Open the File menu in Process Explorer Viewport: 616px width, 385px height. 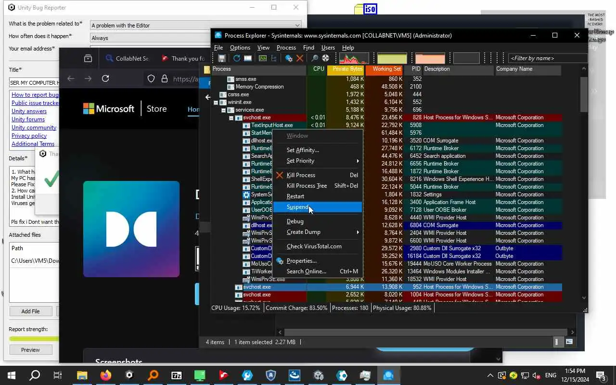tap(218, 48)
